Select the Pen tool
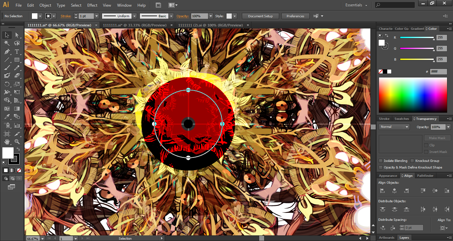 [x=7, y=52]
